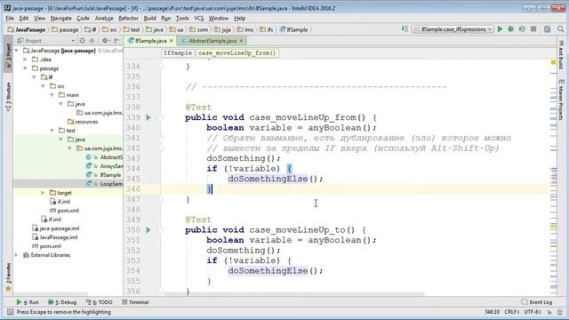Open the 4: Run tool window button
The width and height of the screenshot is (569, 320).
pyautogui.click(x=28, y=302)
